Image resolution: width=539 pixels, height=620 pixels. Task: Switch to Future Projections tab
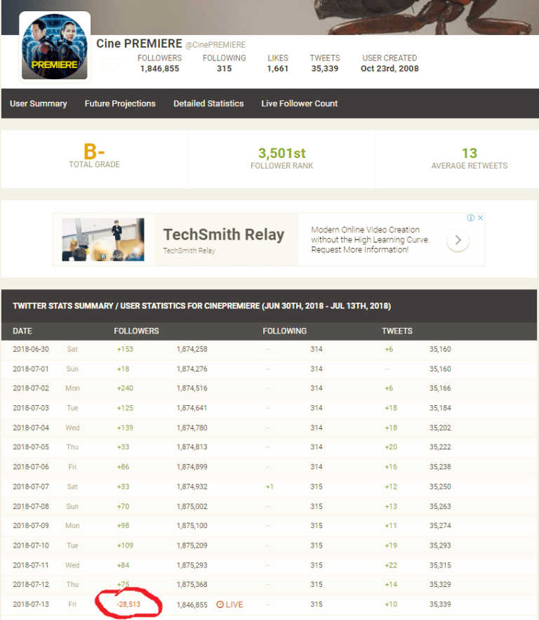pyautogui.click(x=120, y=103)
